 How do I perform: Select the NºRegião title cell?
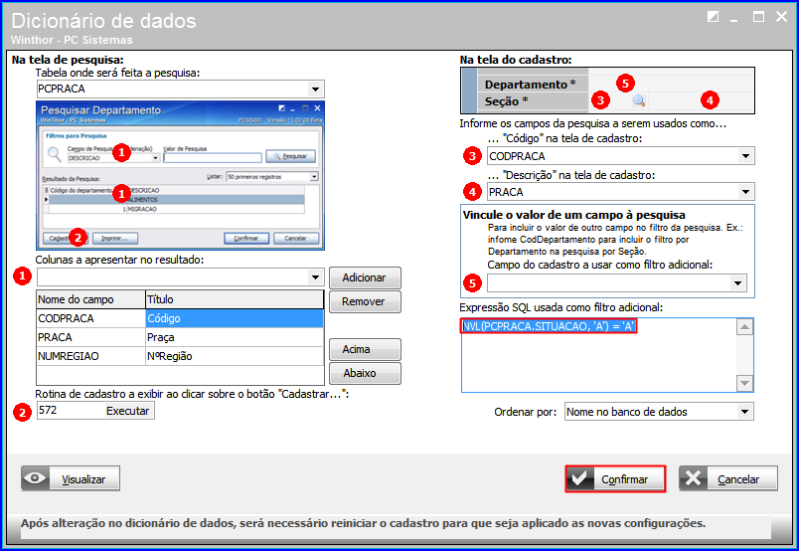point(235,356)
